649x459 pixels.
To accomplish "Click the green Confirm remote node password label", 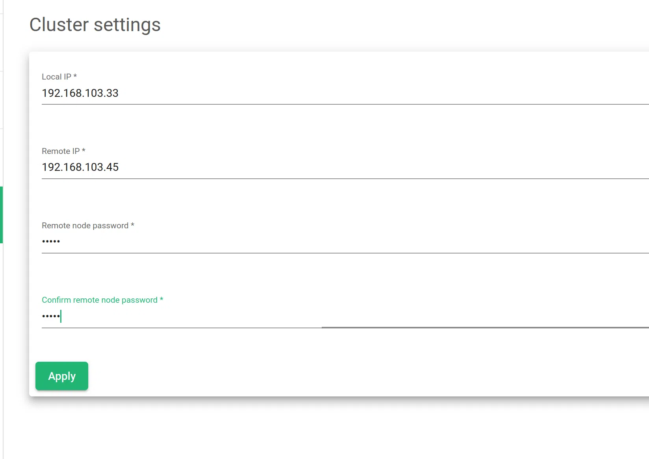I will 100,300.
